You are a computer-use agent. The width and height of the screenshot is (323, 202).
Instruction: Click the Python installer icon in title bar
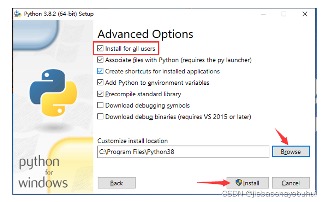pos(18,14)
